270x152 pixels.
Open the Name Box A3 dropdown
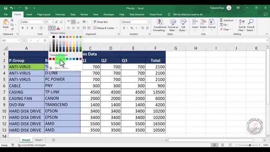click(19, 41)
